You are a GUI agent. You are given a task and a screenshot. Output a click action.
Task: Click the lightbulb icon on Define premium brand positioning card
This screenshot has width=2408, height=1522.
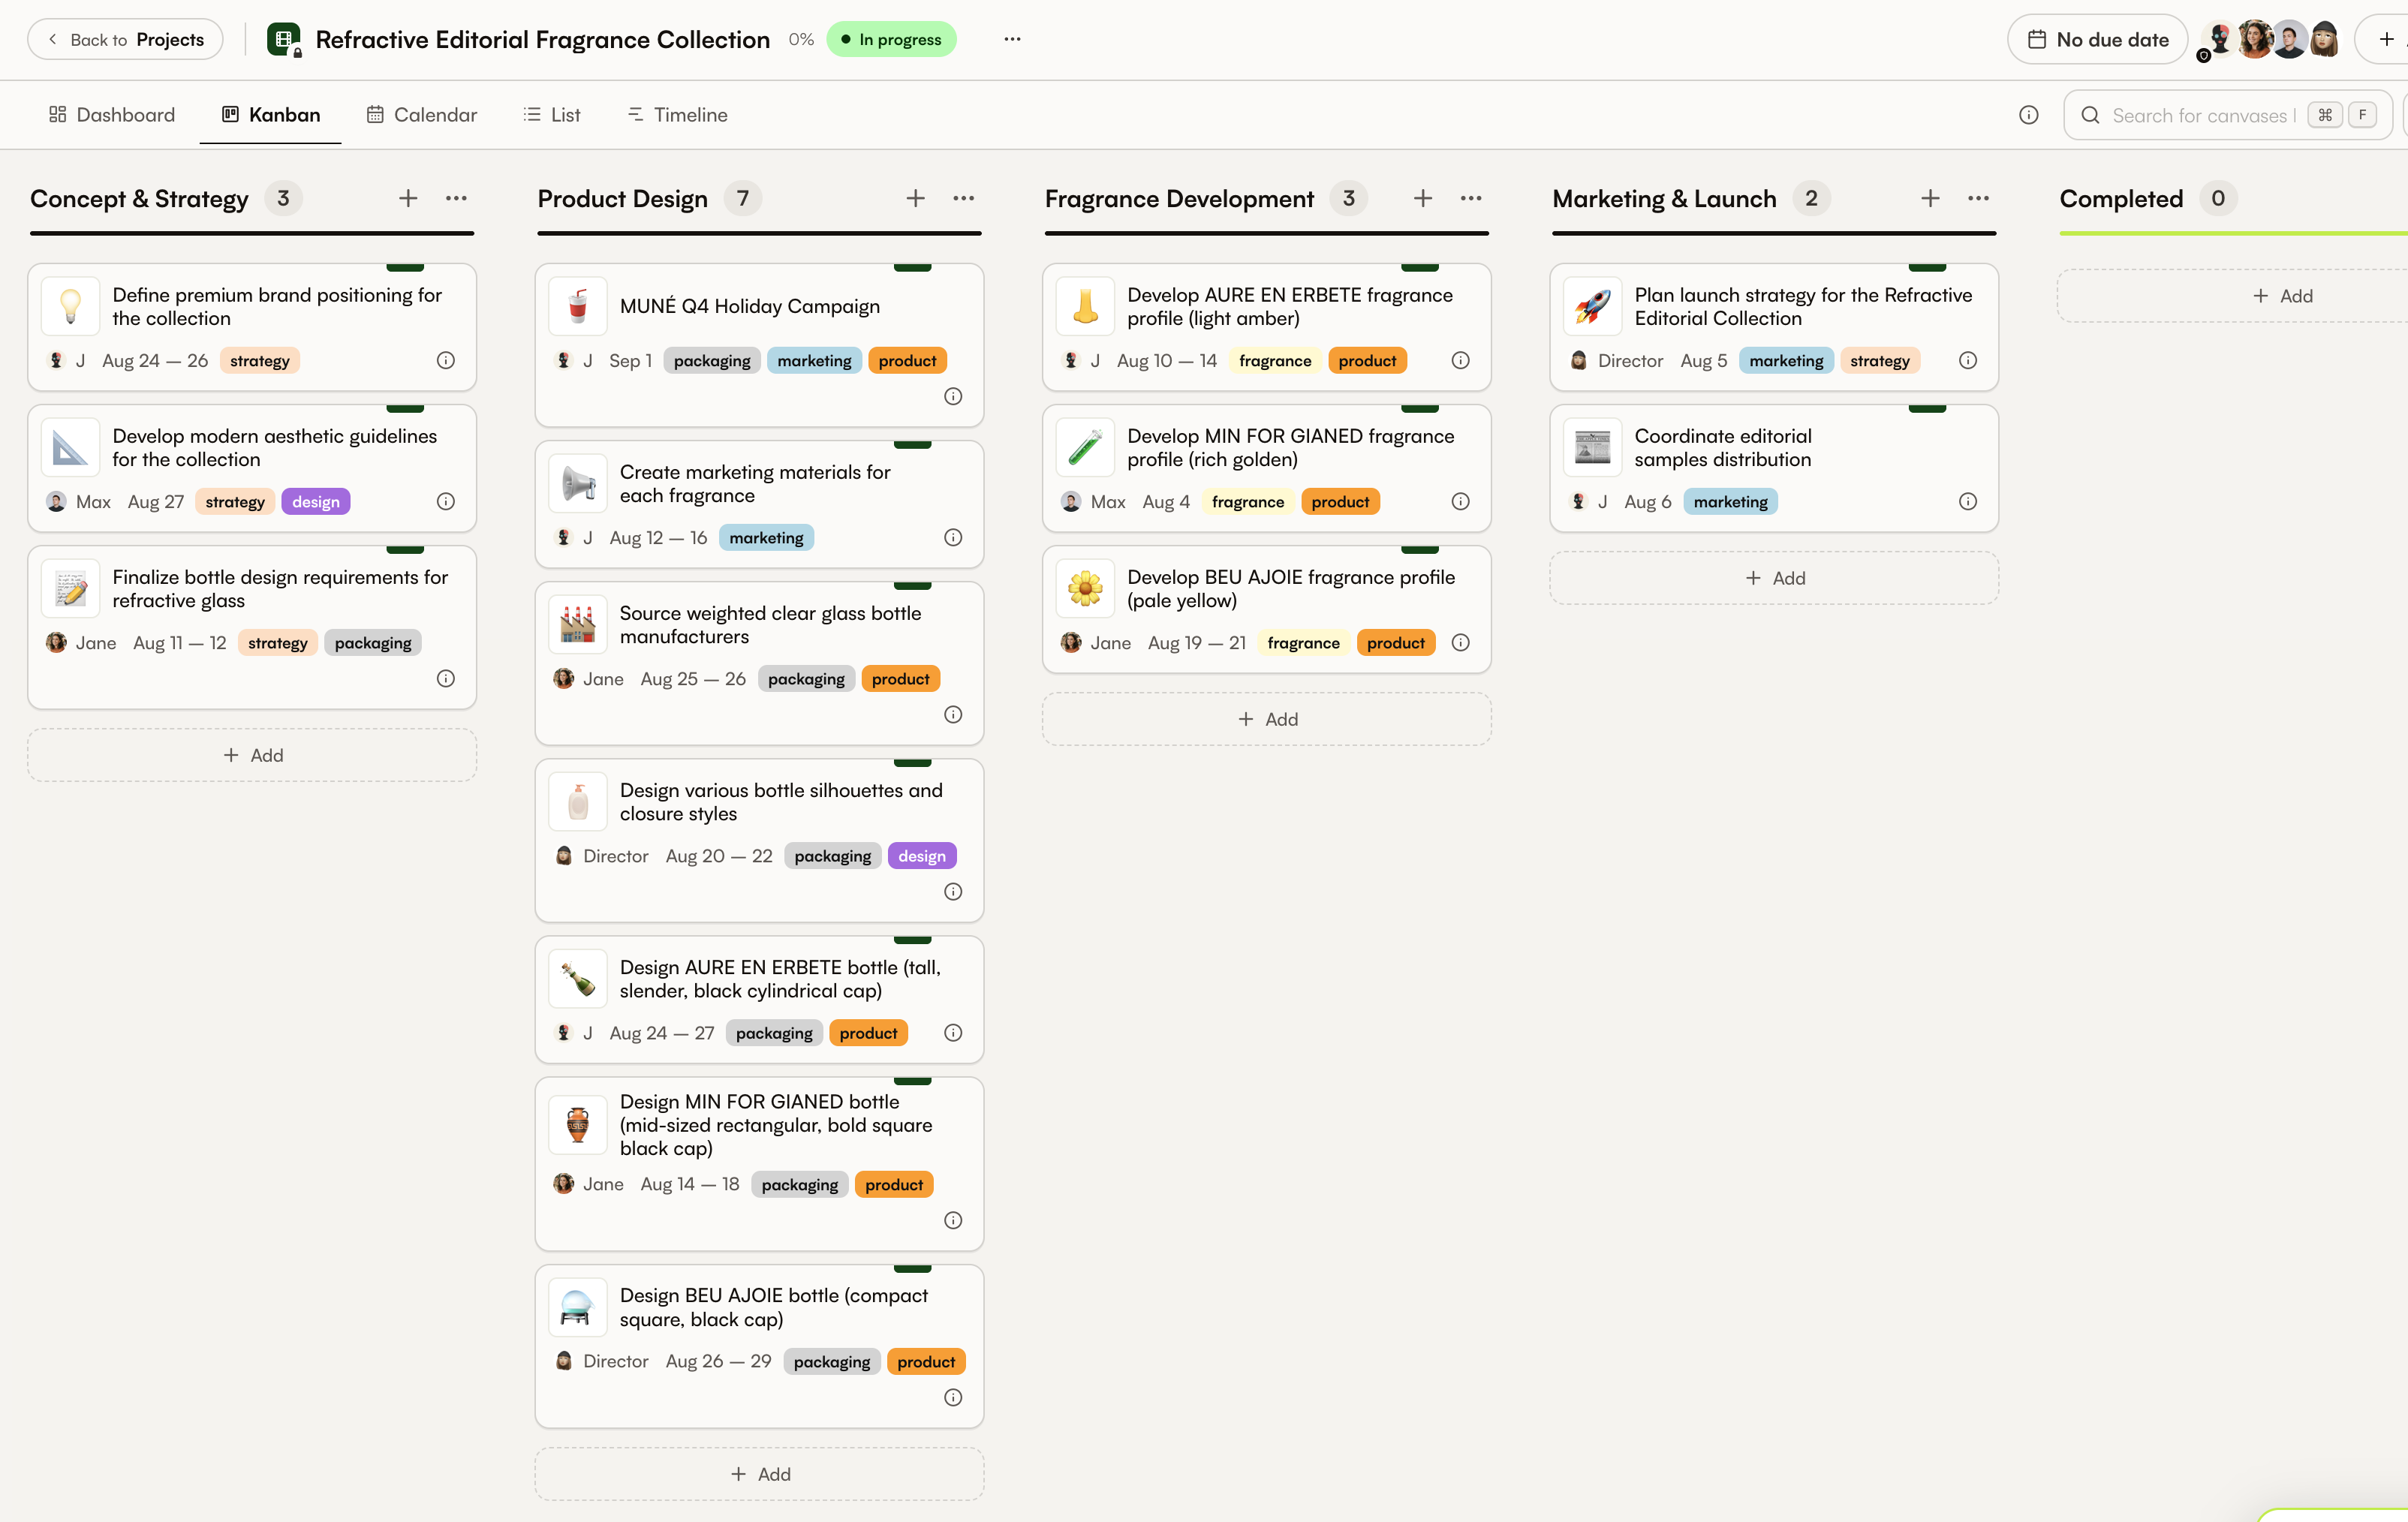(70, 306)
